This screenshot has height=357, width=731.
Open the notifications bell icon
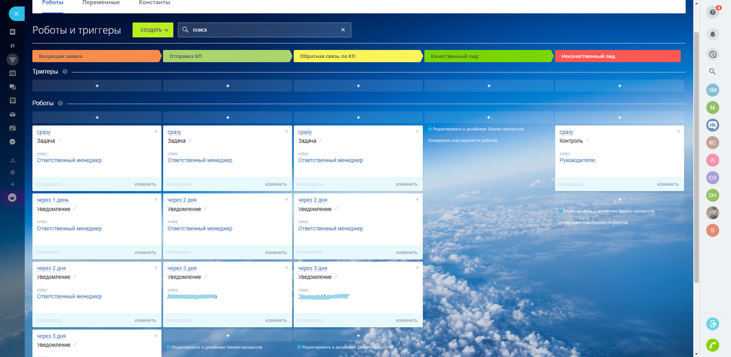(x=713, y=34)
